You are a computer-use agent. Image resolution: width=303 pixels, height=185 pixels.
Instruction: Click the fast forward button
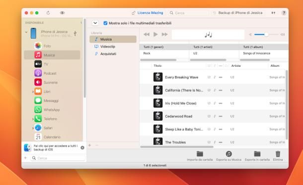click(164, 35)
